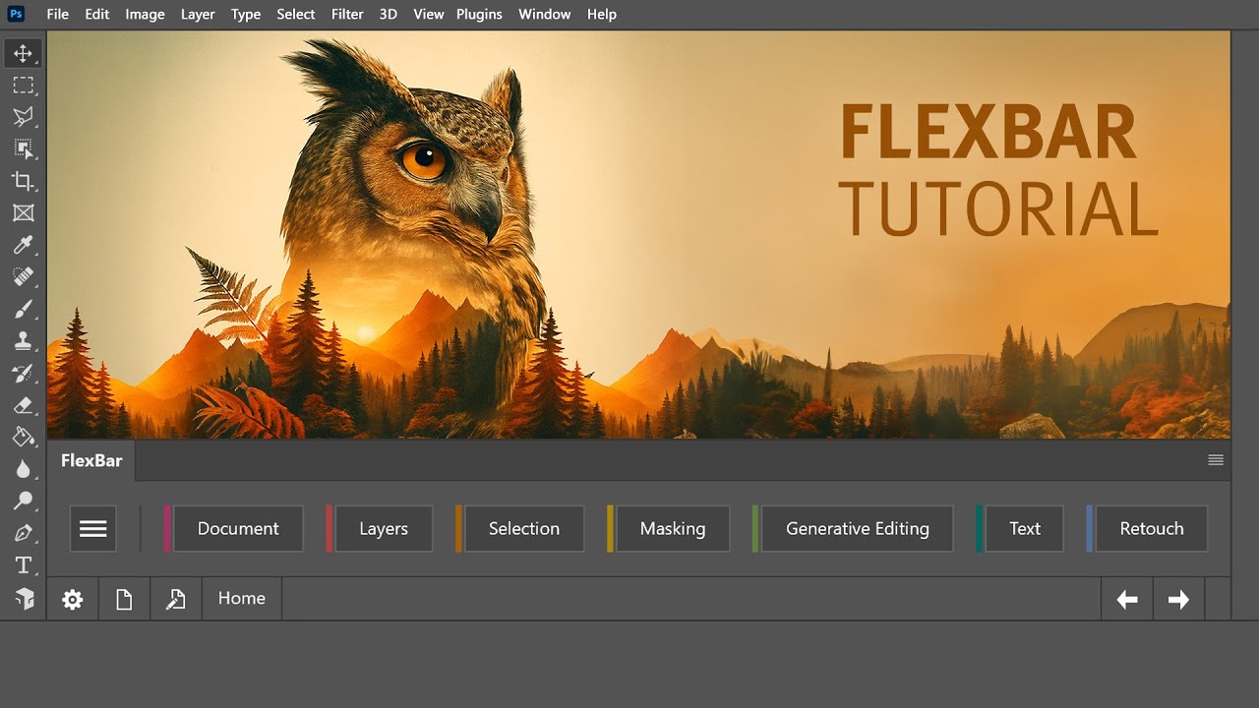Select the Brush tool
This screenshot has height=708, width=1259.
coord(23,309)
